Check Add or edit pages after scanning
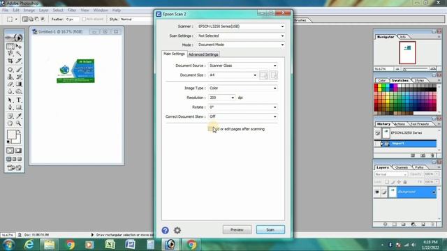Viewport: 447px width, 251px height. 210,129
